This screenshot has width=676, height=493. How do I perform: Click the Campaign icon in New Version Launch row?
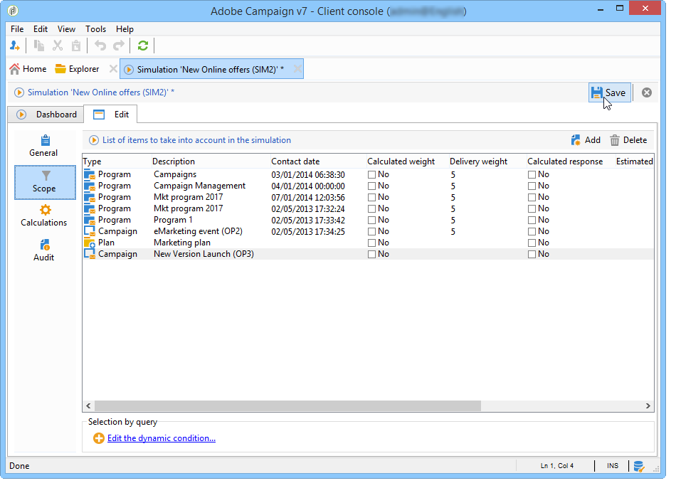(x=90, y=254)
